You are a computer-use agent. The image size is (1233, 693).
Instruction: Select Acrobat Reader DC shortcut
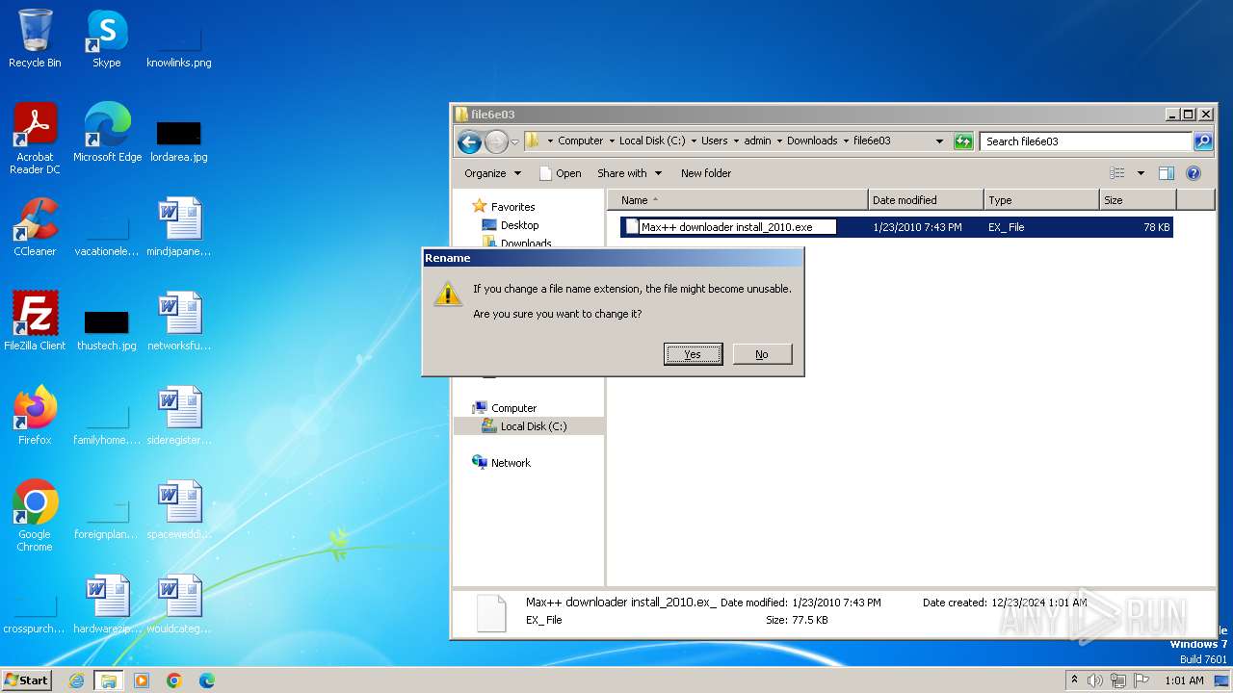pyautogui.click(x=35, y=139)
